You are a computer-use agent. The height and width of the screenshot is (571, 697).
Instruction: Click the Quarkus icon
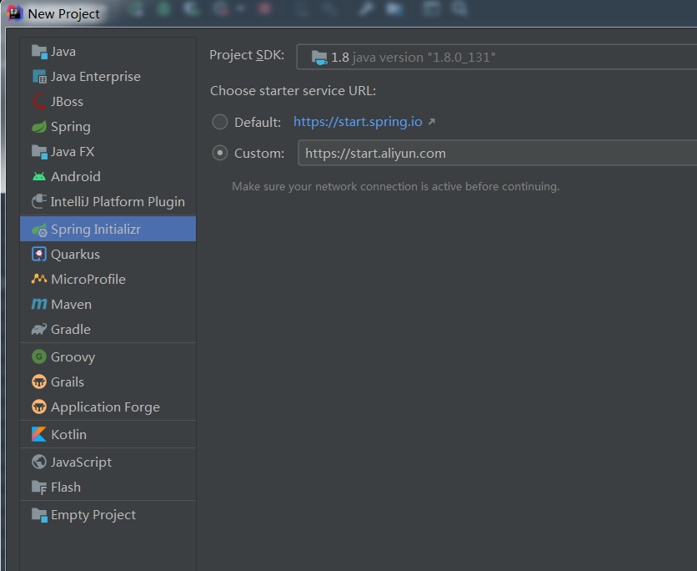(x=39, y=254)
